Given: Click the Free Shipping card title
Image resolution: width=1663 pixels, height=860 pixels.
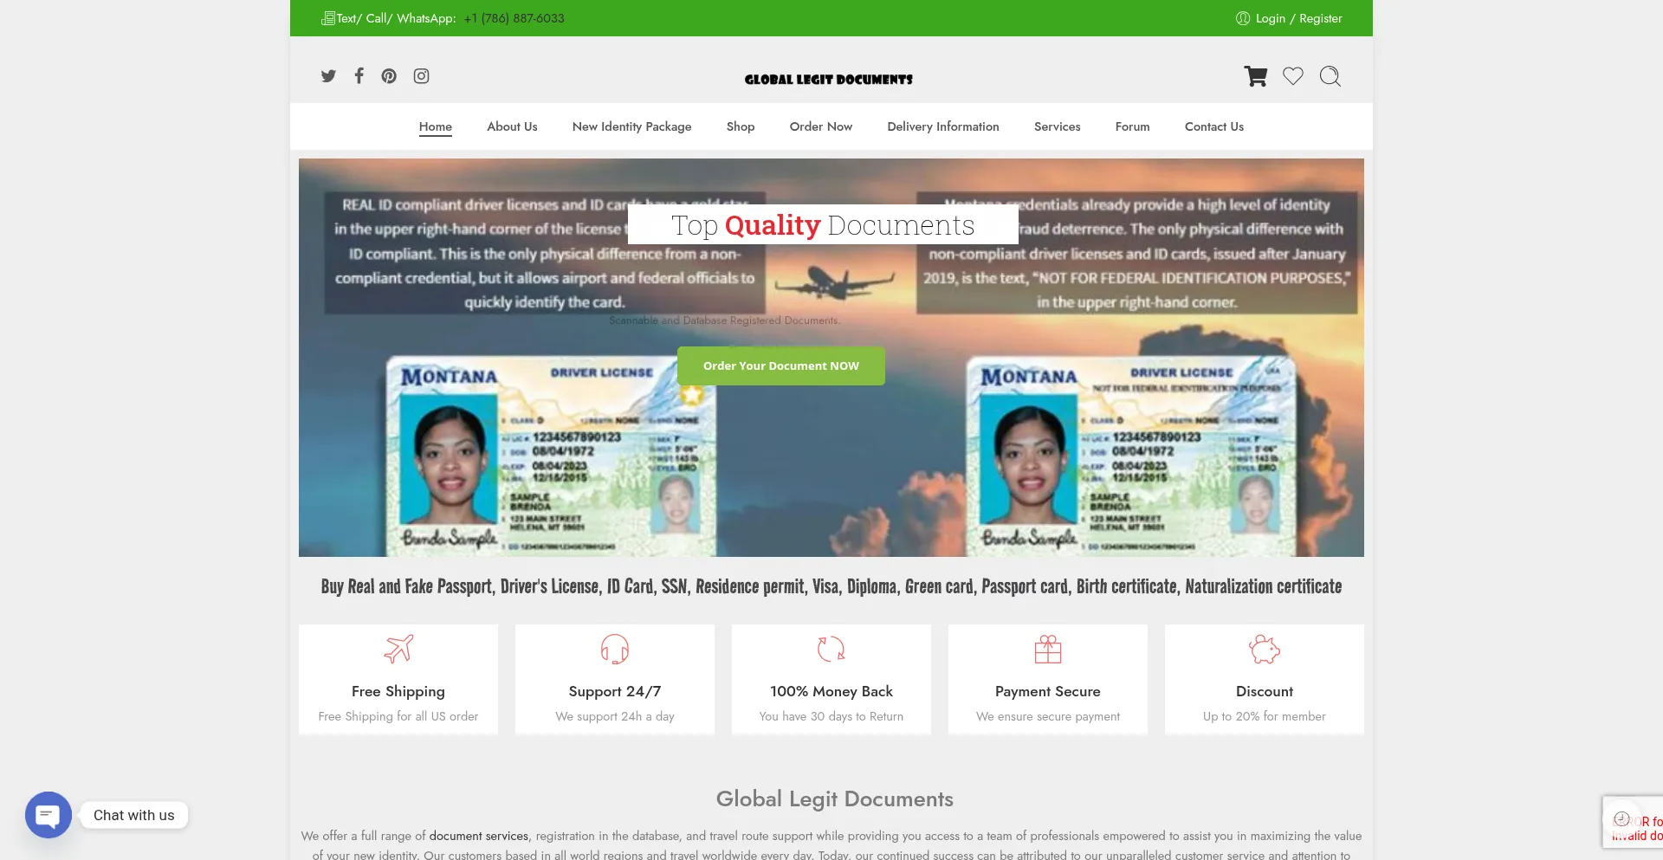Looking at the screenshot, I should [x=398, y=691].
